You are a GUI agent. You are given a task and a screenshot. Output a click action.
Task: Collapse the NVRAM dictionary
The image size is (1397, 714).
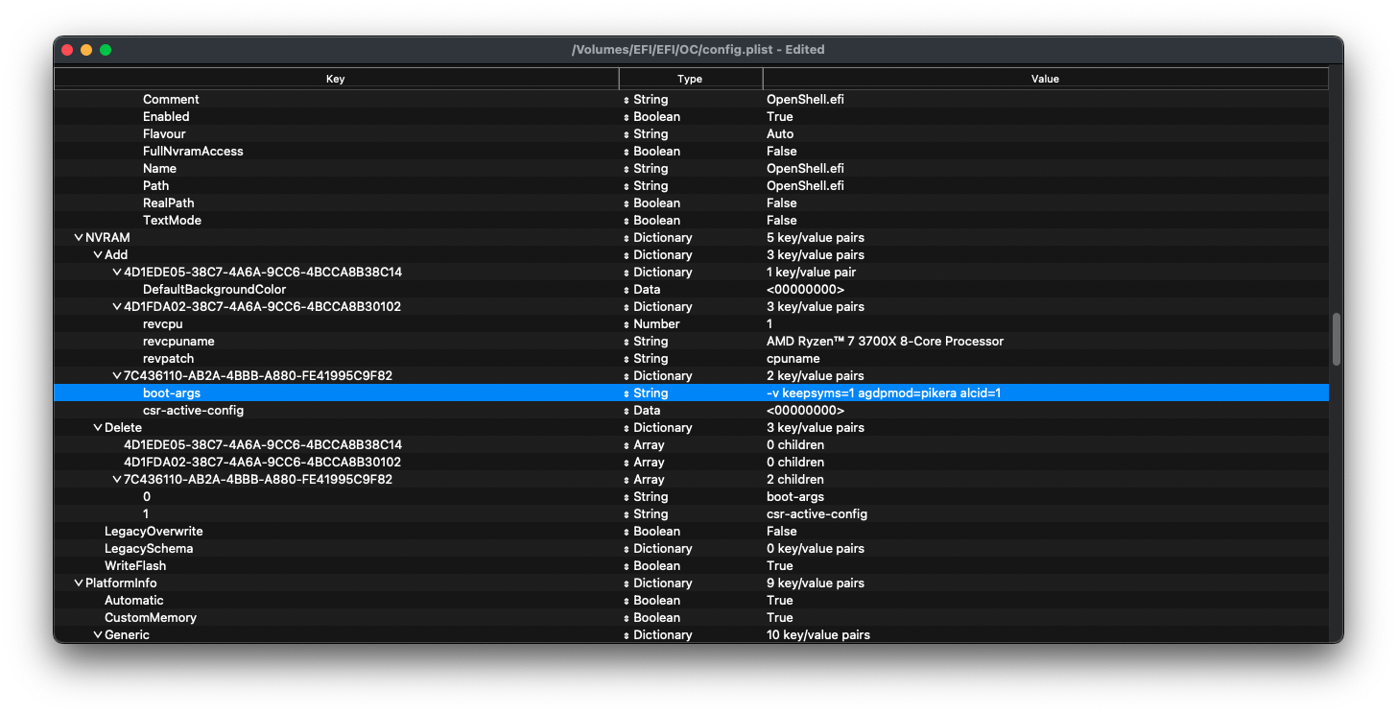point(79,238)
